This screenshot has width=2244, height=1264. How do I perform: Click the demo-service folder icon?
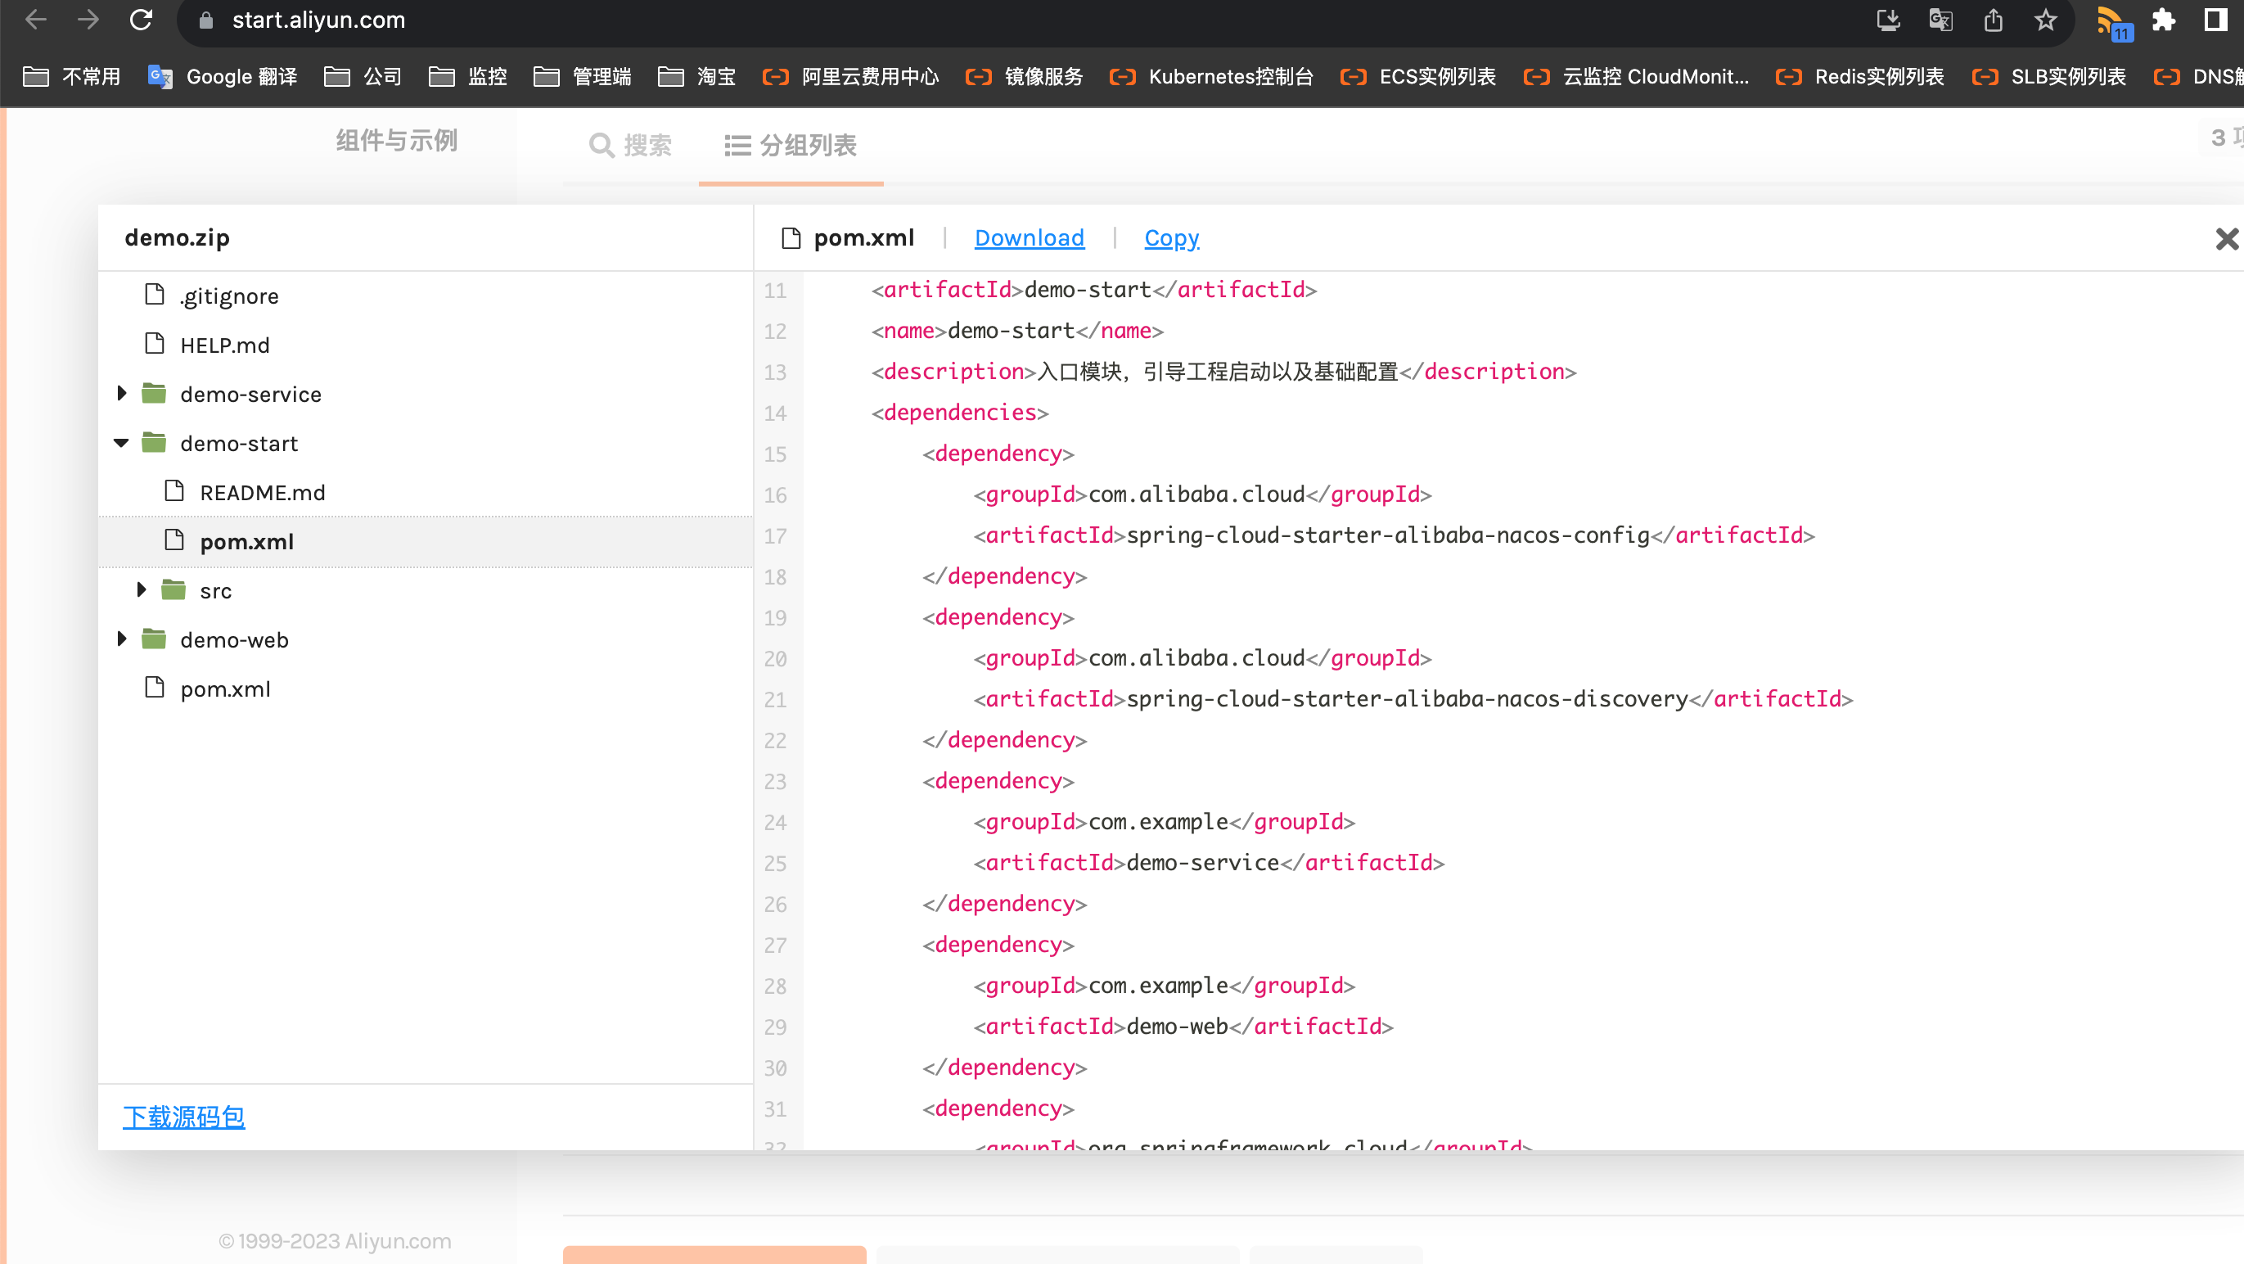click(153, 394)
